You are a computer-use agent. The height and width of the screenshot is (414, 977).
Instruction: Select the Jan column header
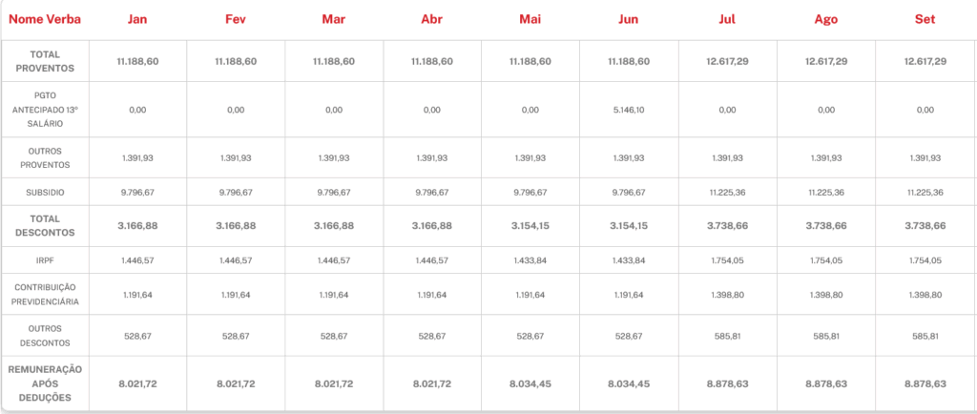[137, 19]
